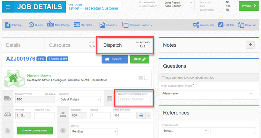Tick the checkbox next to Nevelle Brown address
This screenshot has height=138, width=261.
[x=146, y=78]
